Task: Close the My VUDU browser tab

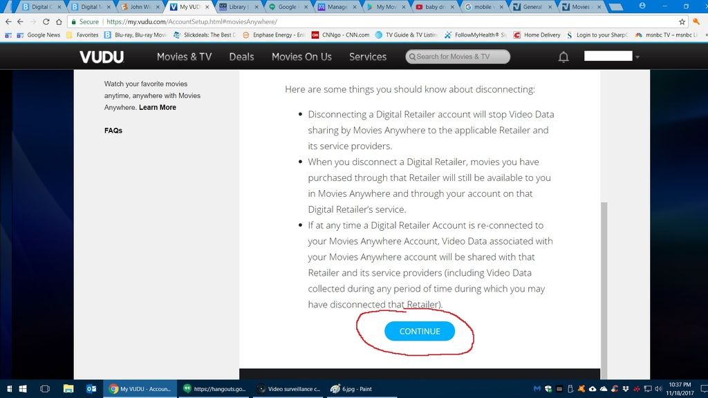Action: click(x=207, y=7)
